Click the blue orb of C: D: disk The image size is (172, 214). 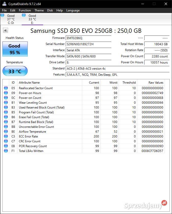pyautogui.click(x=2, y=15)
